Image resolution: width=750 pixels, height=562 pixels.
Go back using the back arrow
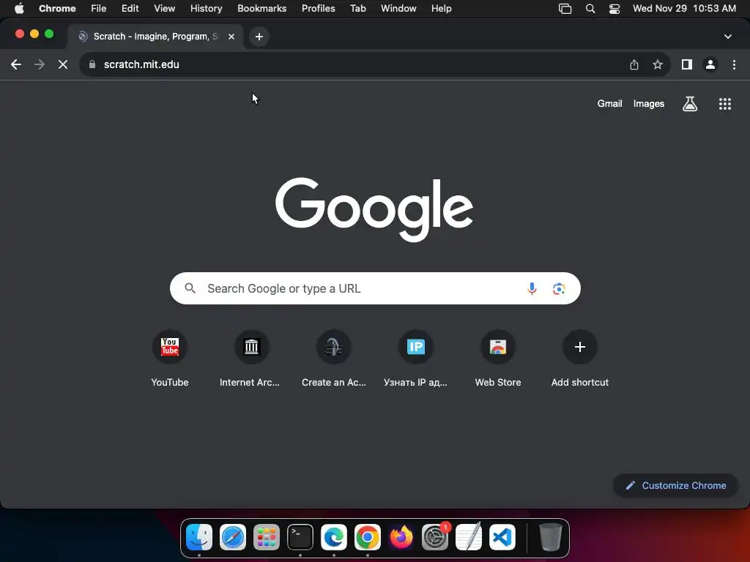[x=16, y=64]
